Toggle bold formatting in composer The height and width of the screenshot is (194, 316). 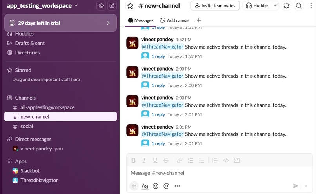(133, 160)
